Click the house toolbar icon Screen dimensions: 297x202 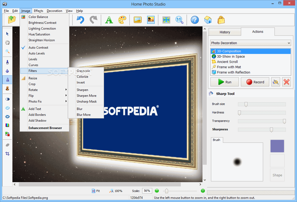click(208, 20)
